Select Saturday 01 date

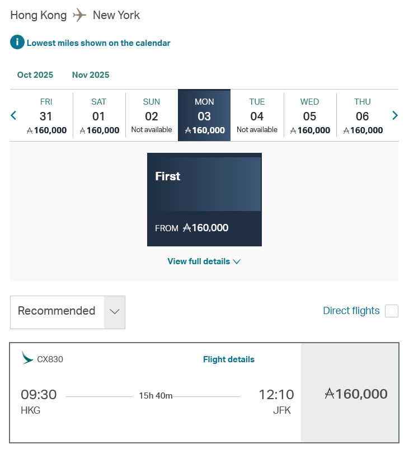pyautogui.click(x=99, y=116)
